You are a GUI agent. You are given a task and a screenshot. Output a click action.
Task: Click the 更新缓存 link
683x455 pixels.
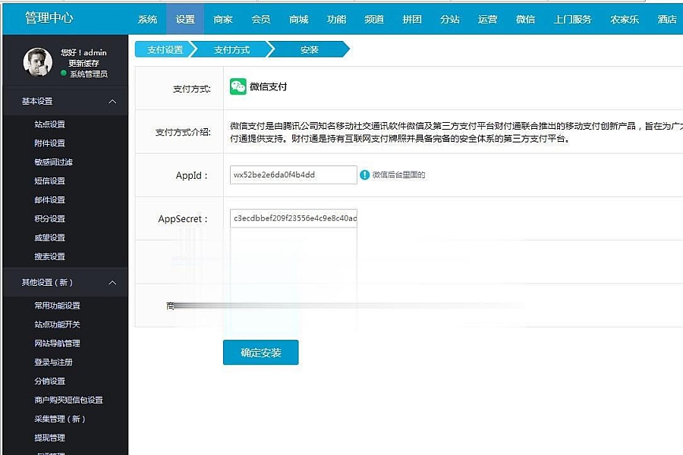point(83,63)
